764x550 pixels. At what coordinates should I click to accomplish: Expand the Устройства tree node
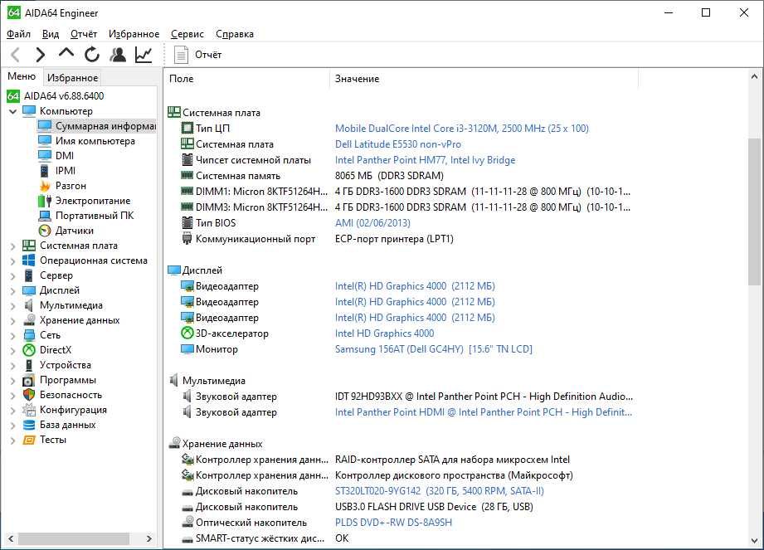pos(13,365)
